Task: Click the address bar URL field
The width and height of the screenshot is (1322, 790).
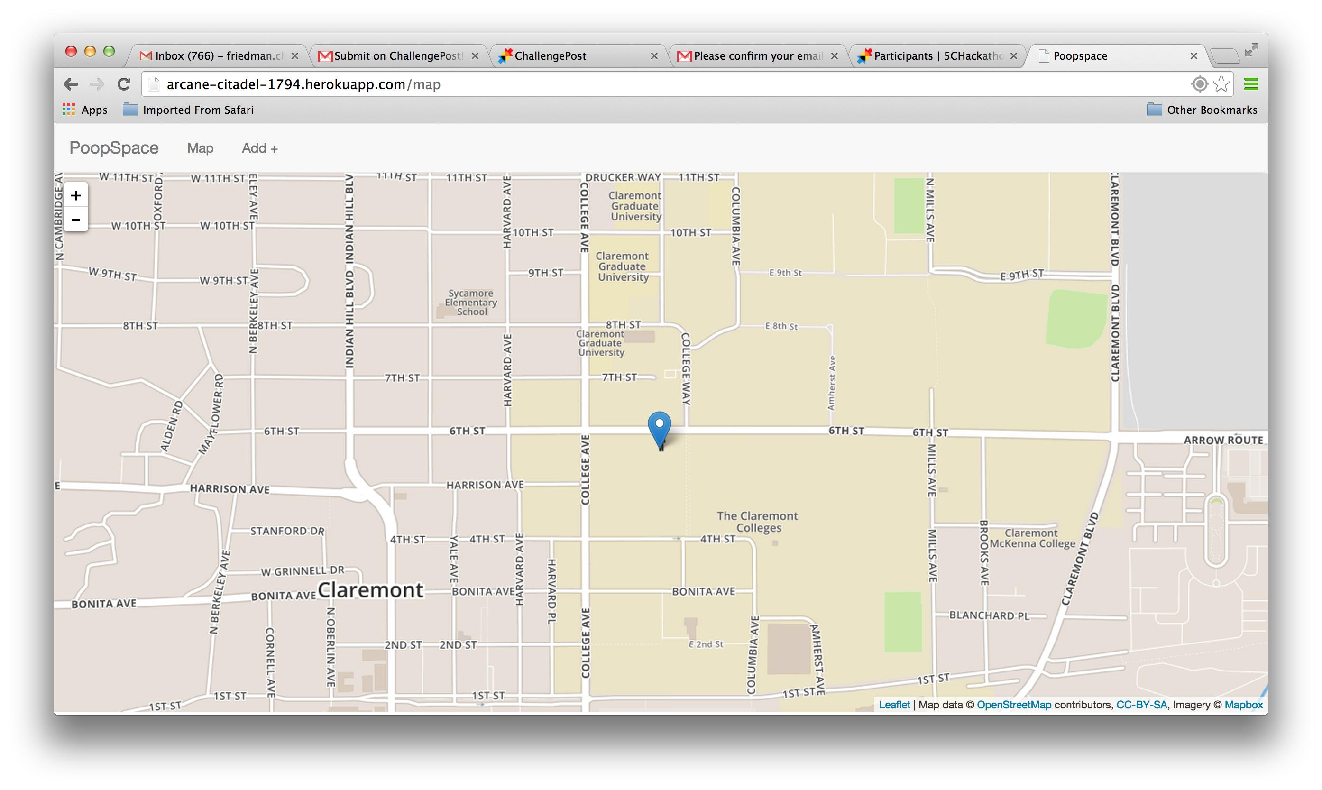Action: [639, 84]
